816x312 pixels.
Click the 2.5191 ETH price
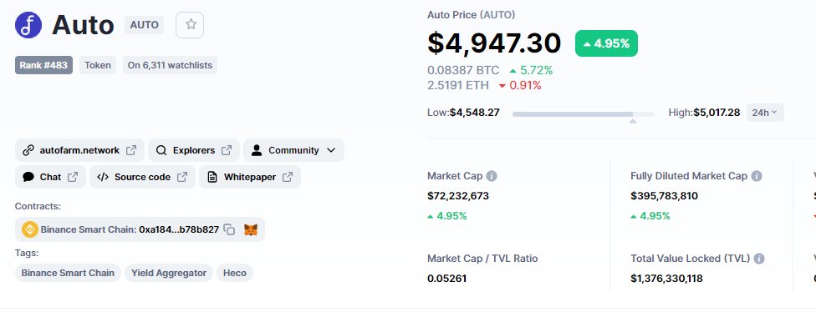[458, 85]
